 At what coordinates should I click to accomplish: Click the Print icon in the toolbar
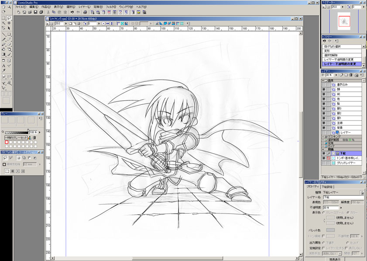click(x=85, y=12)
